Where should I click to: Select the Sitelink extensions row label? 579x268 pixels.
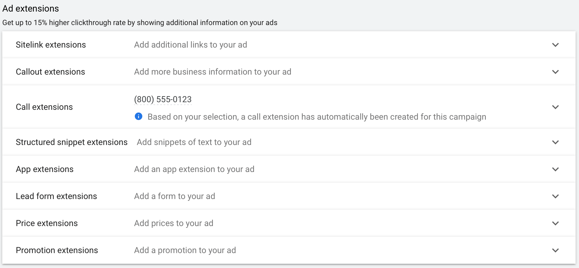coord(51,44)
